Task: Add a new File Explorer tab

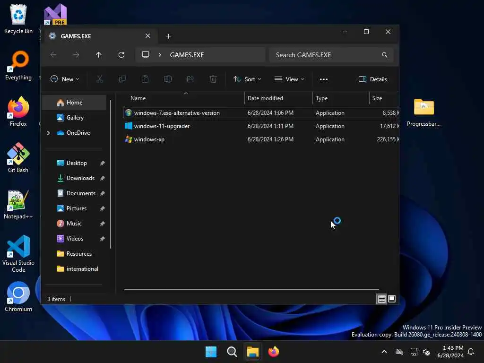Action: (169, 36)
